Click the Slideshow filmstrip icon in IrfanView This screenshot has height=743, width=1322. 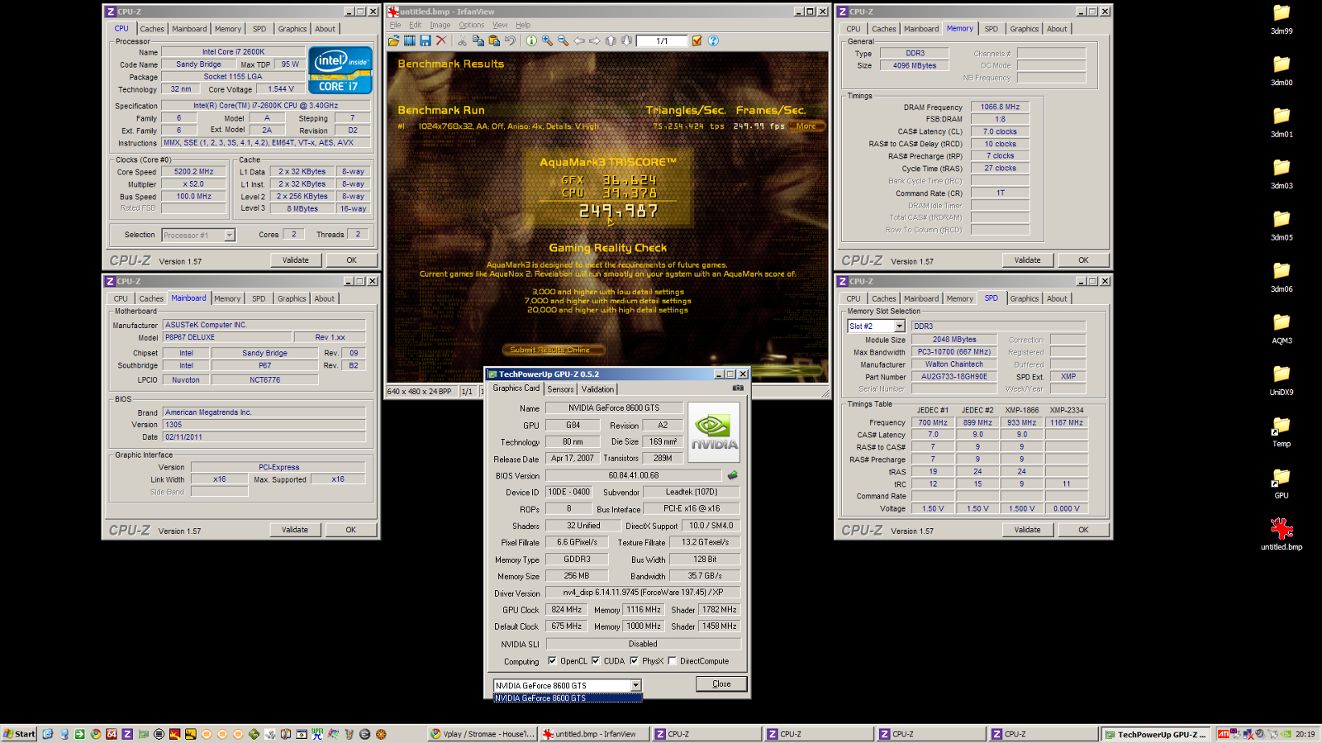(x=409, y=40)
